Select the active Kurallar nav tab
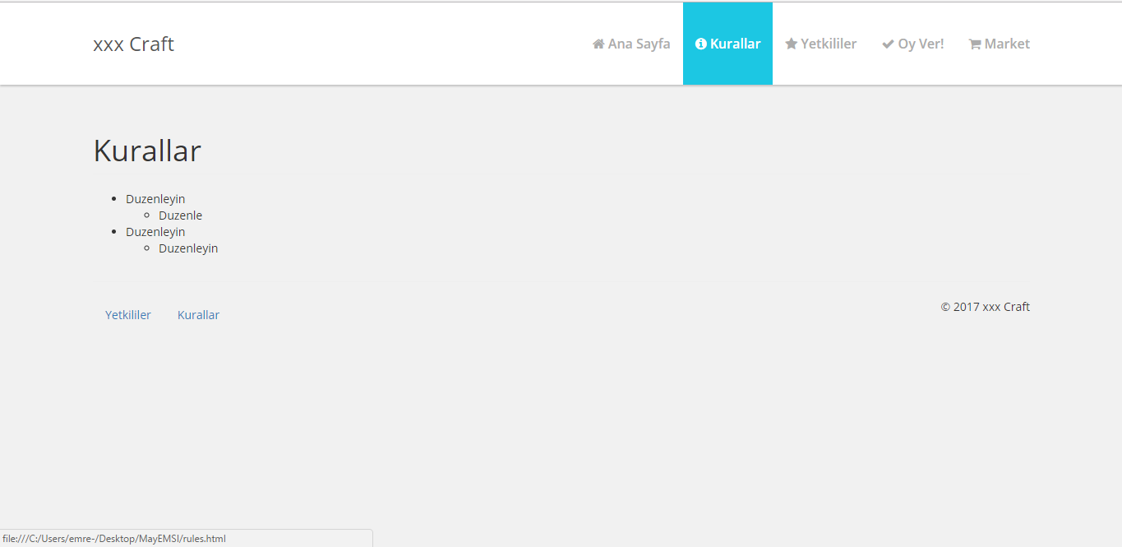Screen dimensions: 1122x547 point(727,44)
